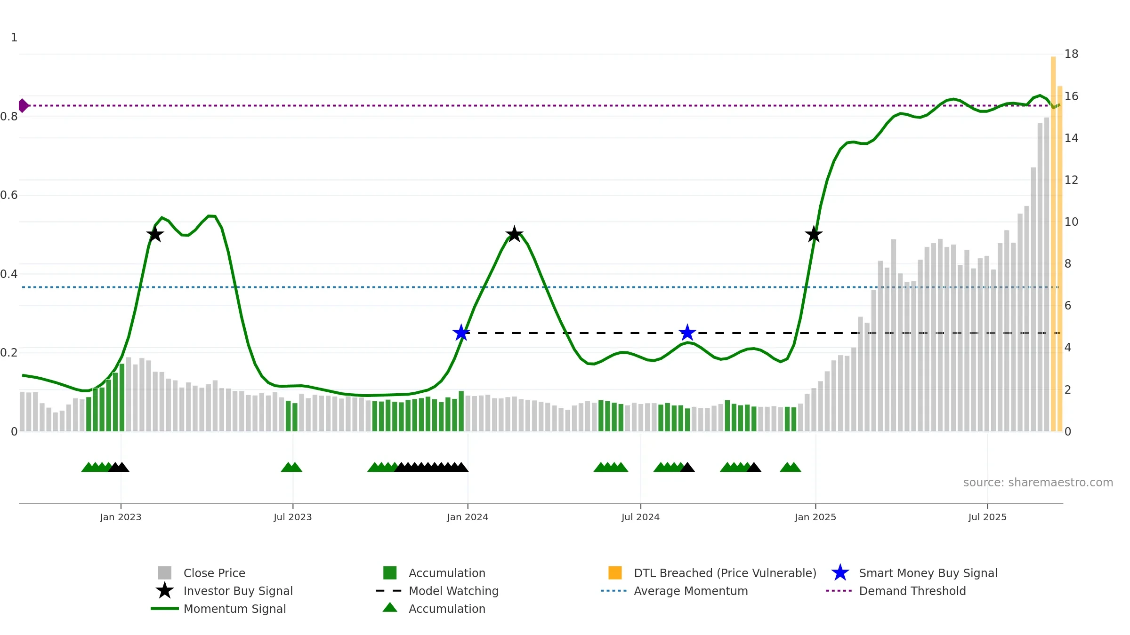Click the green Momentum Signal legend line
Image resolution: width=1130 pixels, height=635 pixels.
point(165,609)
